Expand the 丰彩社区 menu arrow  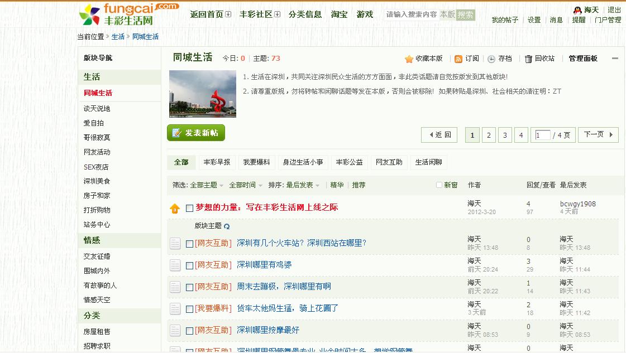click(278, 14)
